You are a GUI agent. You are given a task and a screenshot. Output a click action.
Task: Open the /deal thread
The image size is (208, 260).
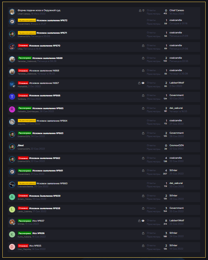click(x=21, y=145)
